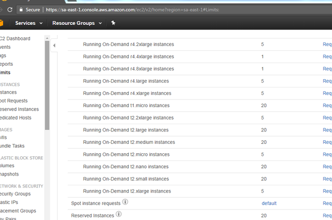Open AMIs in the sidebar
This screenshot has width=332, height=220.
tap(4, 137)
